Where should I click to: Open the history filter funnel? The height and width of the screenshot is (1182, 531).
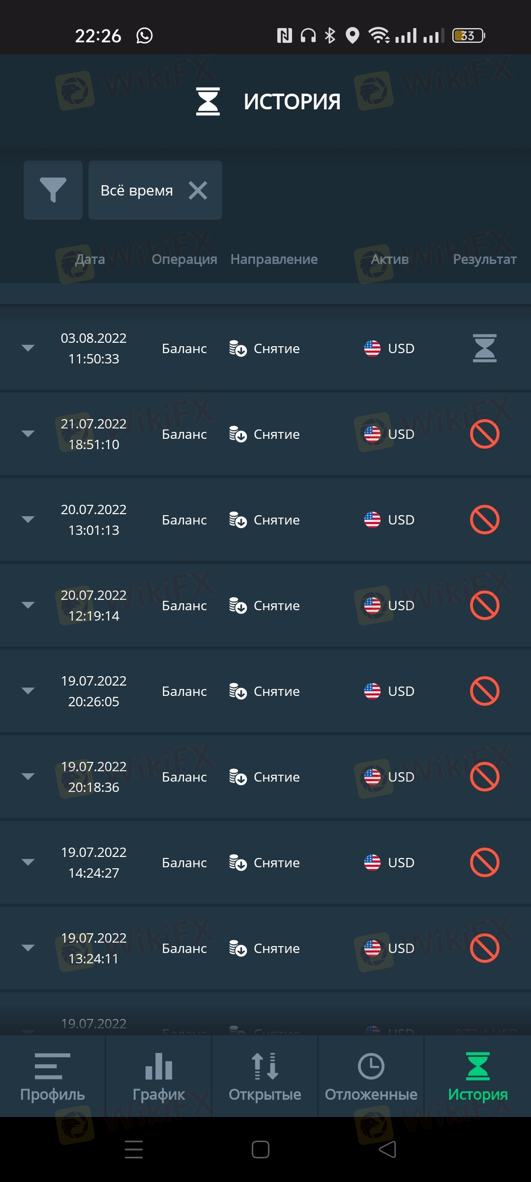[53, 190]
